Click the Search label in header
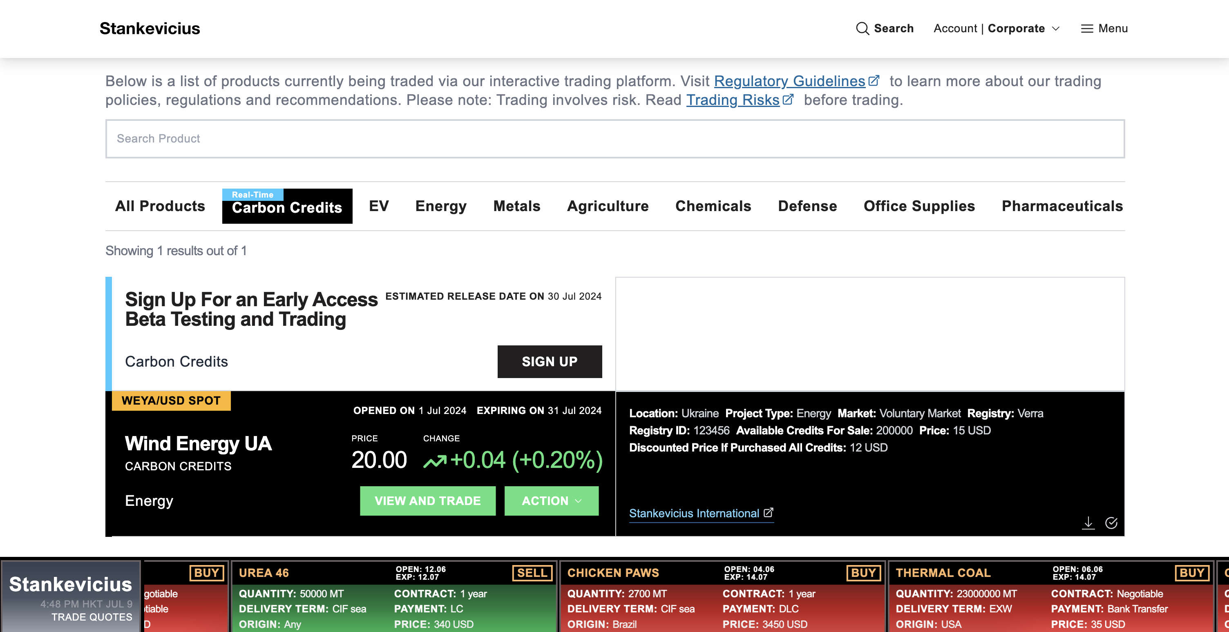This screenshot has height=632, width=1229. pos(894,29)
